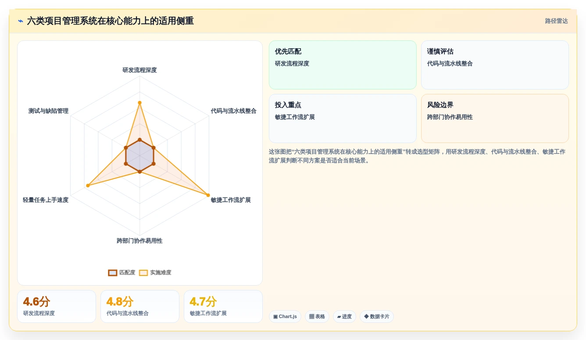Click the 路径雷达 label in header

(556, 21)
